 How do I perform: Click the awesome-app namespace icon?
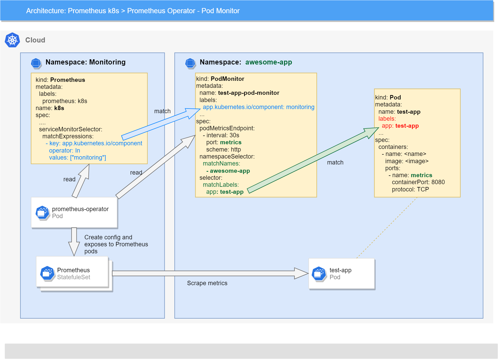pyautogui.click(x=190, y=63)
